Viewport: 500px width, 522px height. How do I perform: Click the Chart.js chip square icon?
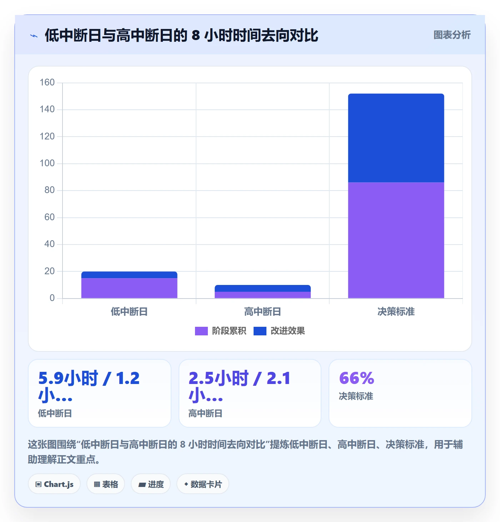39,484
